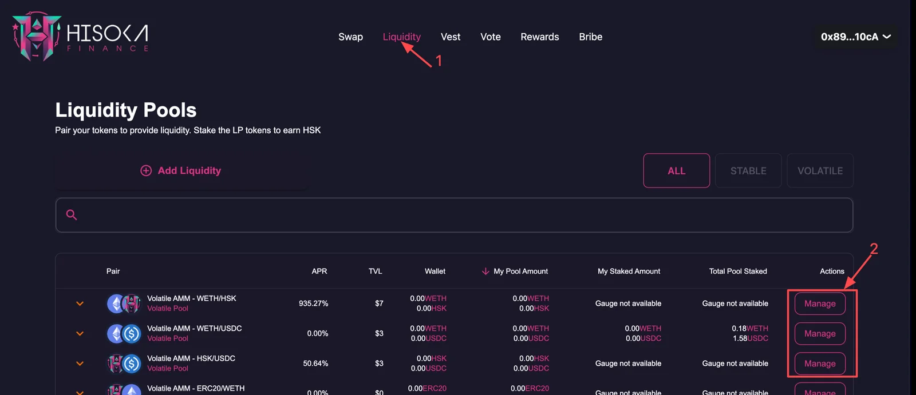Click the 50.64% APR value
Screen dimensions: 916x395
pos(315,364)
